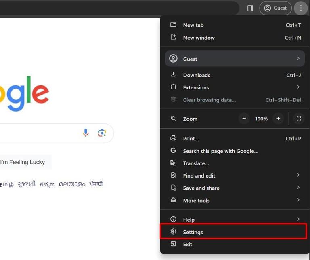Viewport: 310px width, 260px height.
Task: Click the three-dot Chrome menu button
Action: coord(301,8)
